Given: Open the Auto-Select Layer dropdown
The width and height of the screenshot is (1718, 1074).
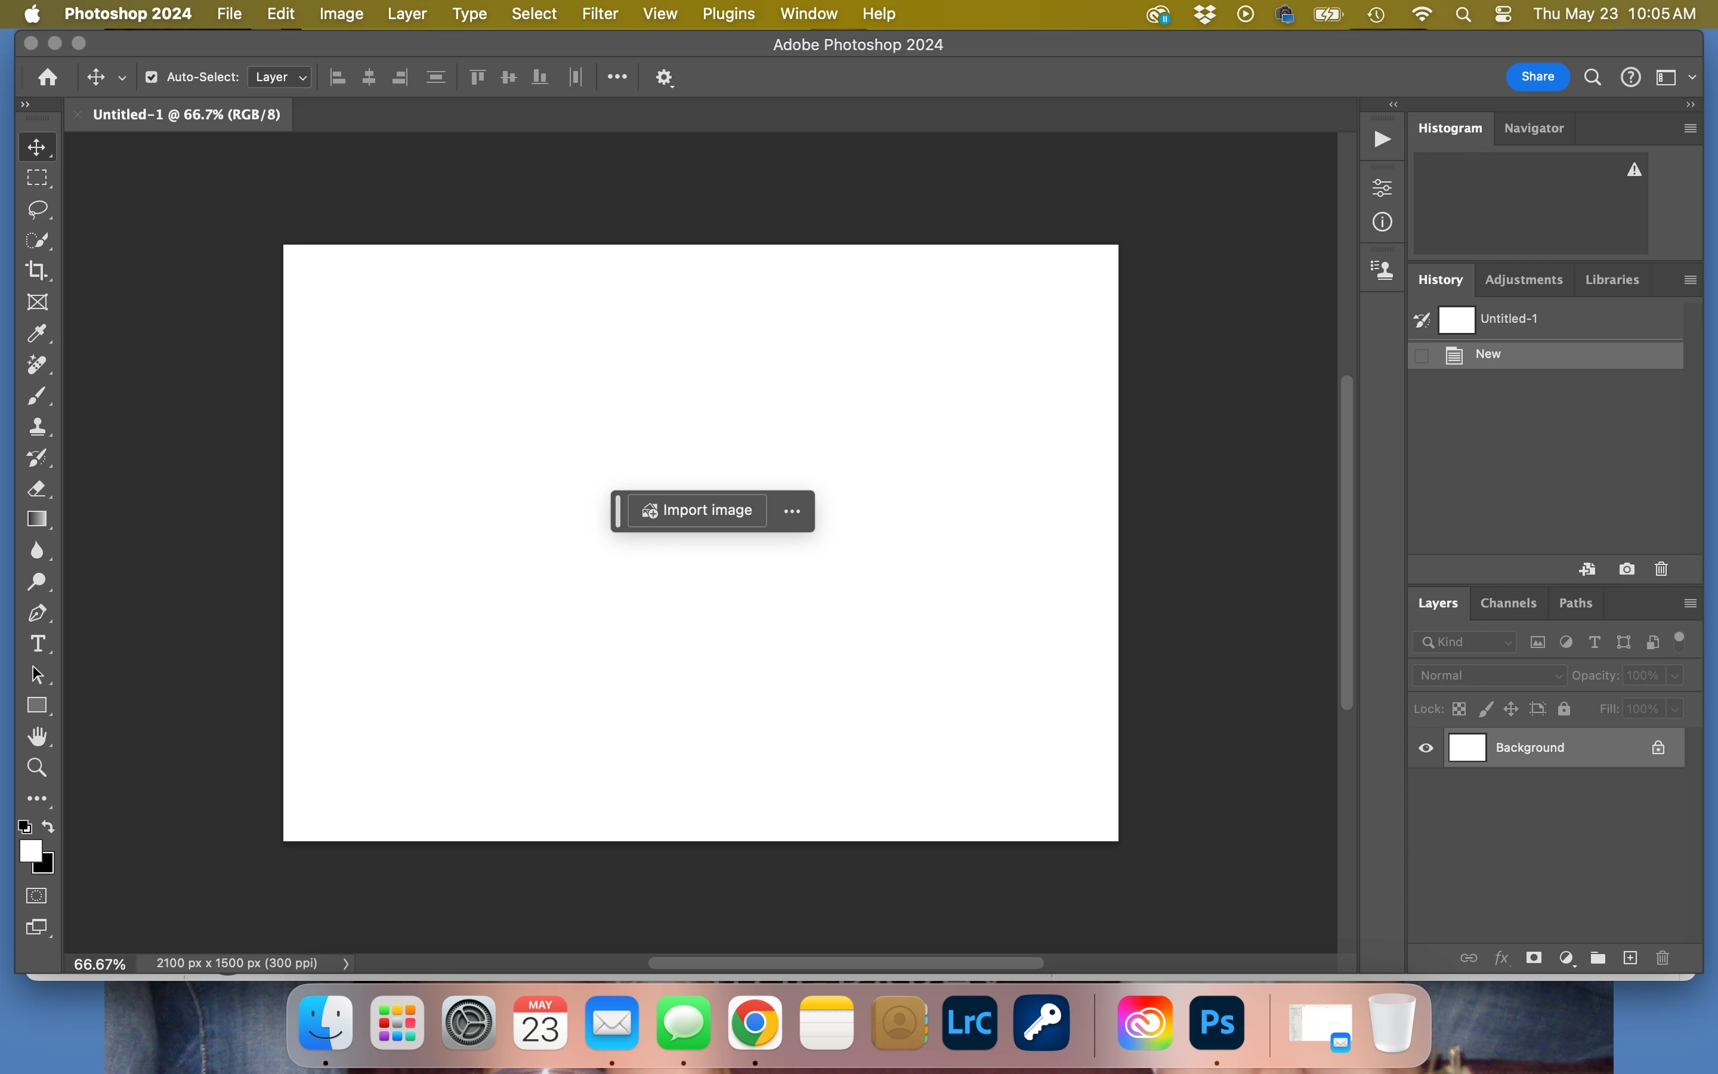Looking at the screenshot, I should (x=280, y=77).
